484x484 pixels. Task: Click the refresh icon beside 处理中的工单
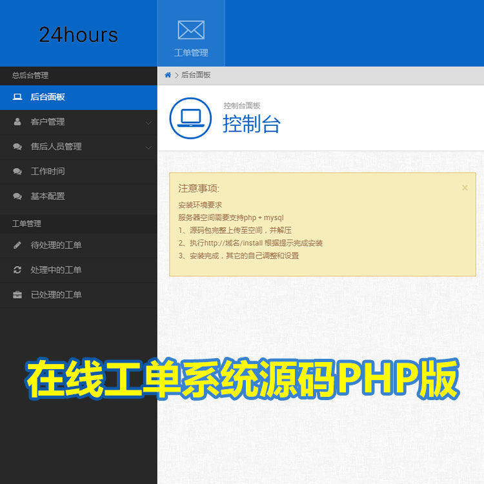coord(17,270)
